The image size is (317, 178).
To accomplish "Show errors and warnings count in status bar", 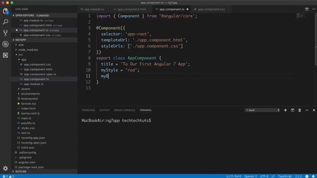I will [x=8, y=177].
